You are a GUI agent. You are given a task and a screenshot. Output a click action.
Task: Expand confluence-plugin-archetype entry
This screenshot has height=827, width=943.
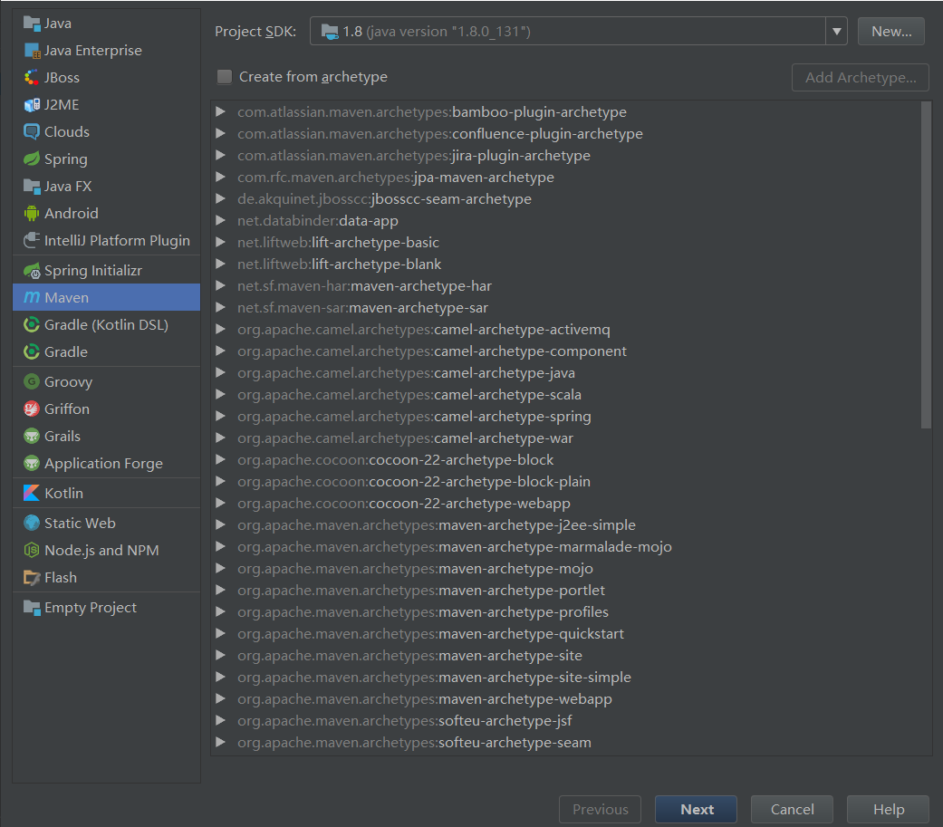pos(221,133)
